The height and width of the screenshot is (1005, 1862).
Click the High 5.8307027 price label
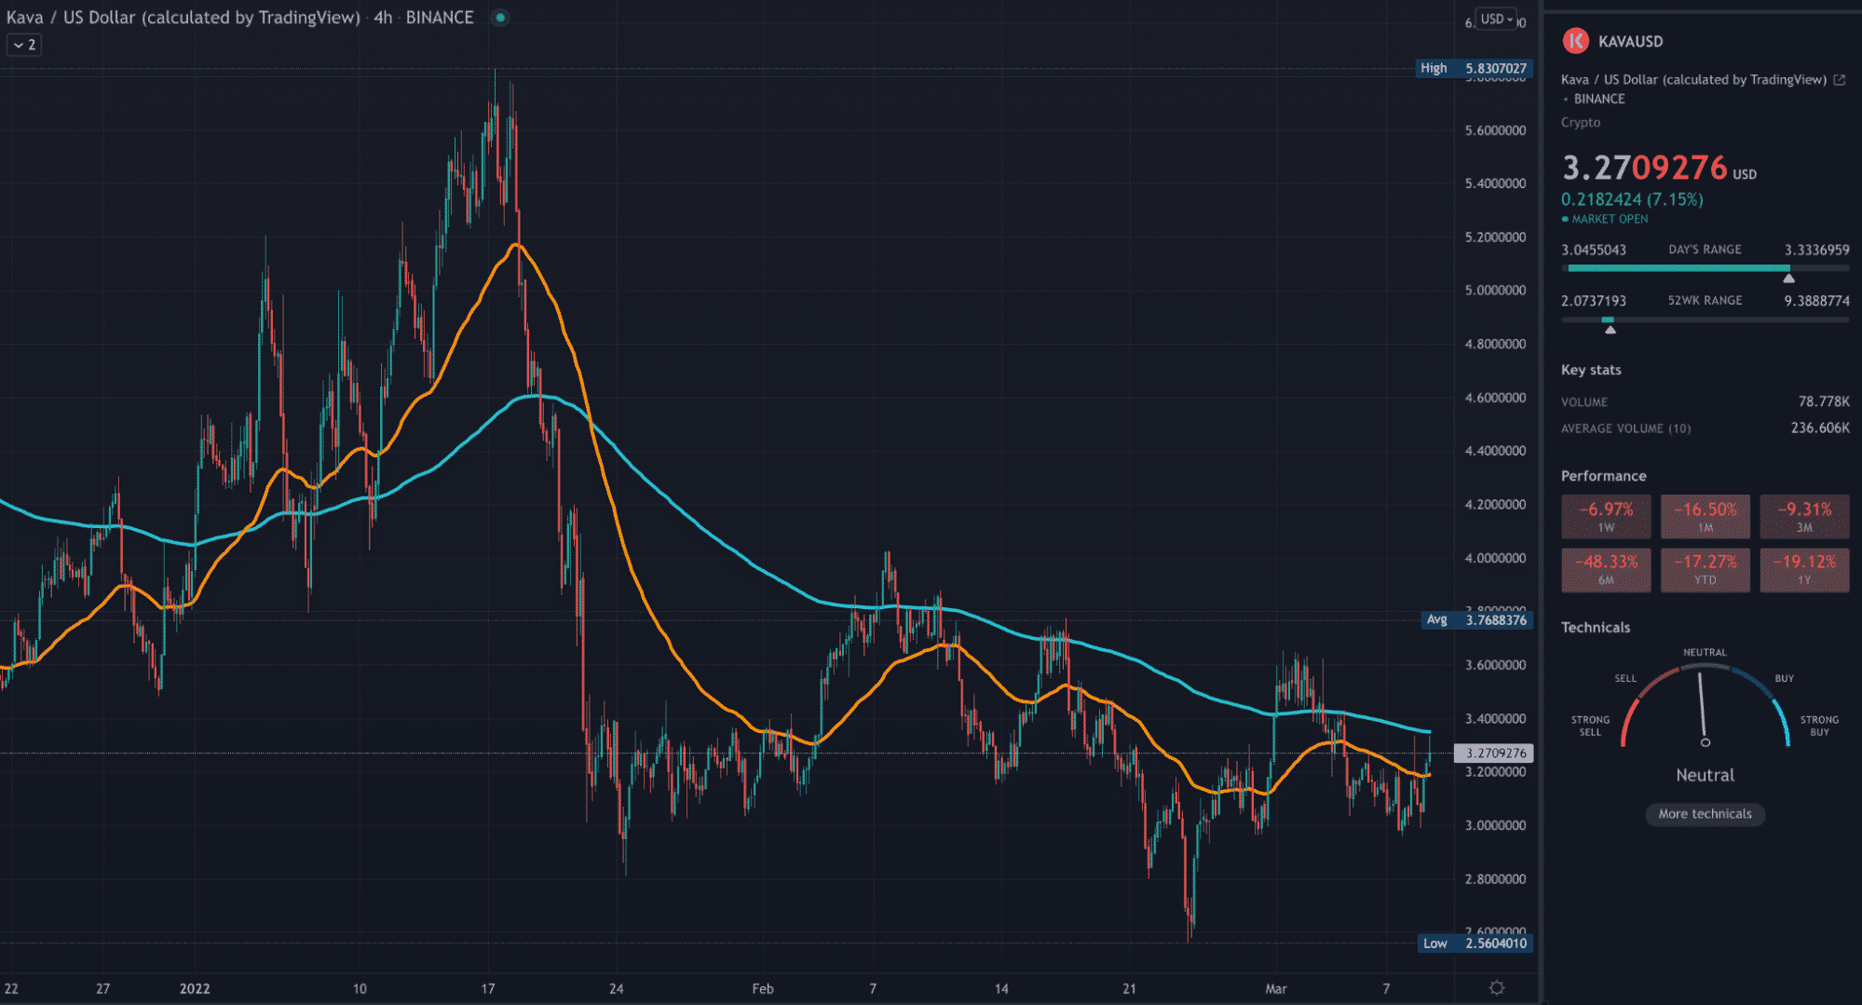1474,68
